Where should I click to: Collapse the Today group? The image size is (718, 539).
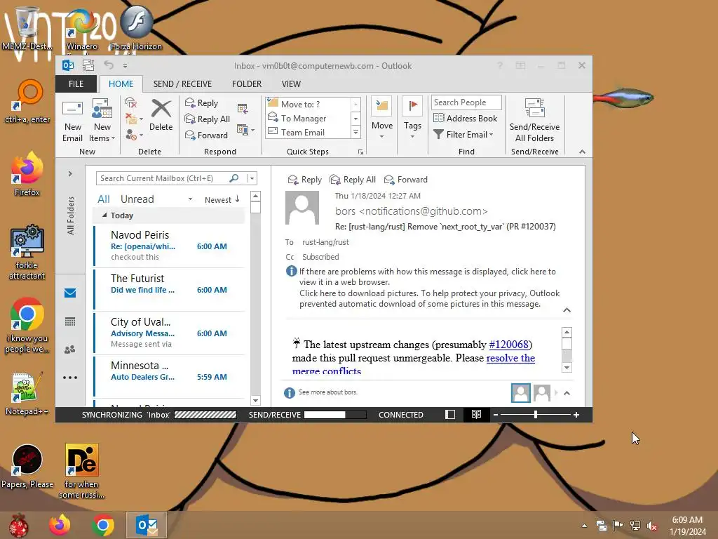(x=104, y=215)
